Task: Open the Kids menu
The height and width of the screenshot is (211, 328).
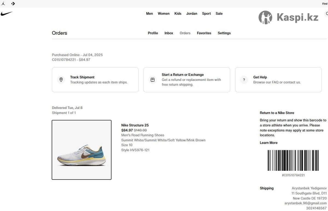Action: pyautogui.click(x=178, y=13)
